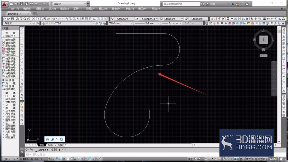Click the ViewCube 上 top face
Screen dimensions: 288x162
click(264, 40)
